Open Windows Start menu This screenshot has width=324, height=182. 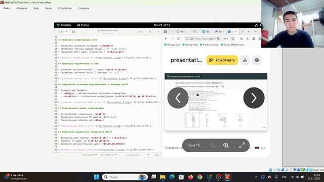pos(97,177)
